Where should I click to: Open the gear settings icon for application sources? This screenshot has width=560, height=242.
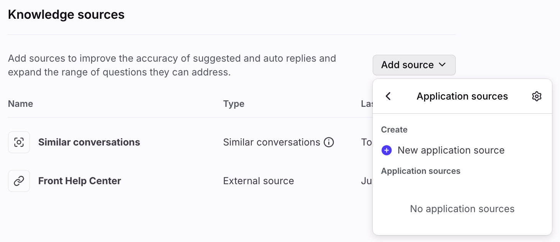click(x=537, y=96)
